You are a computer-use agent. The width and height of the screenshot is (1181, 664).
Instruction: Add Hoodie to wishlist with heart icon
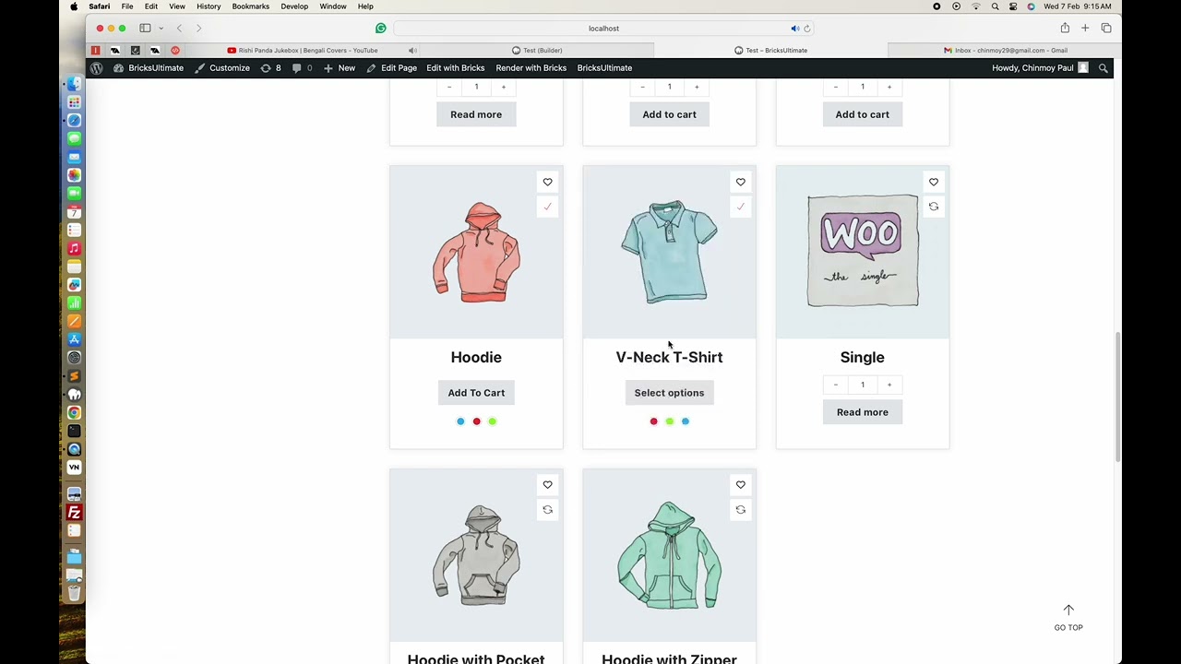click(547, 182)
